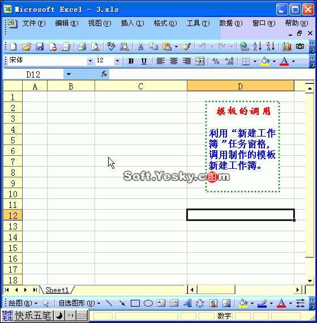Viewport: 317px width, 323px height.
Task: Open the Paste options dropdown arrow
Action: (x=176, y=47)
